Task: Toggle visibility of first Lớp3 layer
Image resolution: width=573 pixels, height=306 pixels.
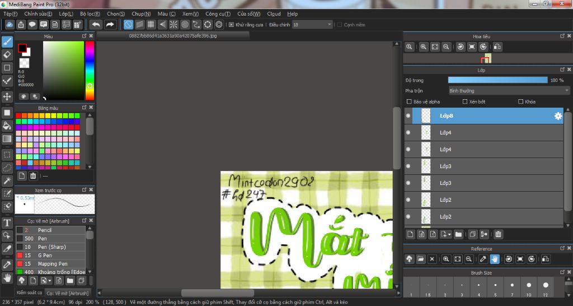Action: [408, 166]
